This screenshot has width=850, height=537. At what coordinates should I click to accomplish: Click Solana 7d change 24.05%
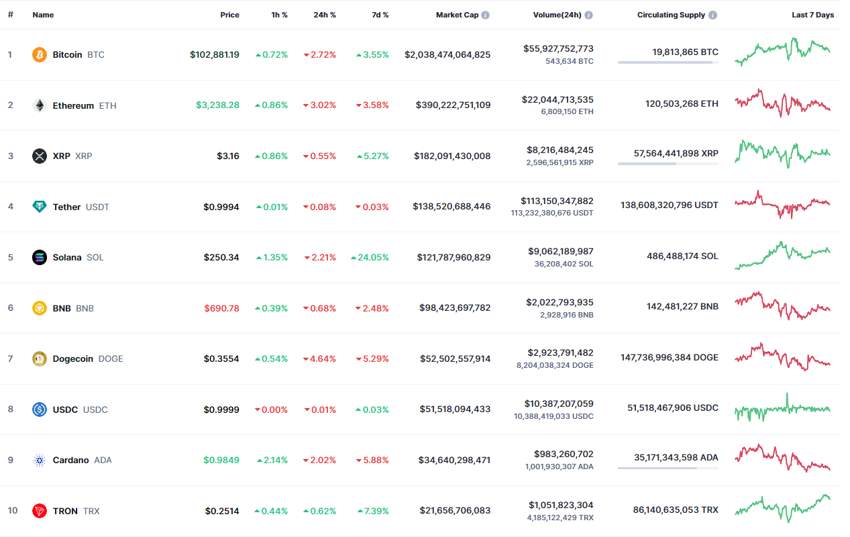tap(370, 257)
